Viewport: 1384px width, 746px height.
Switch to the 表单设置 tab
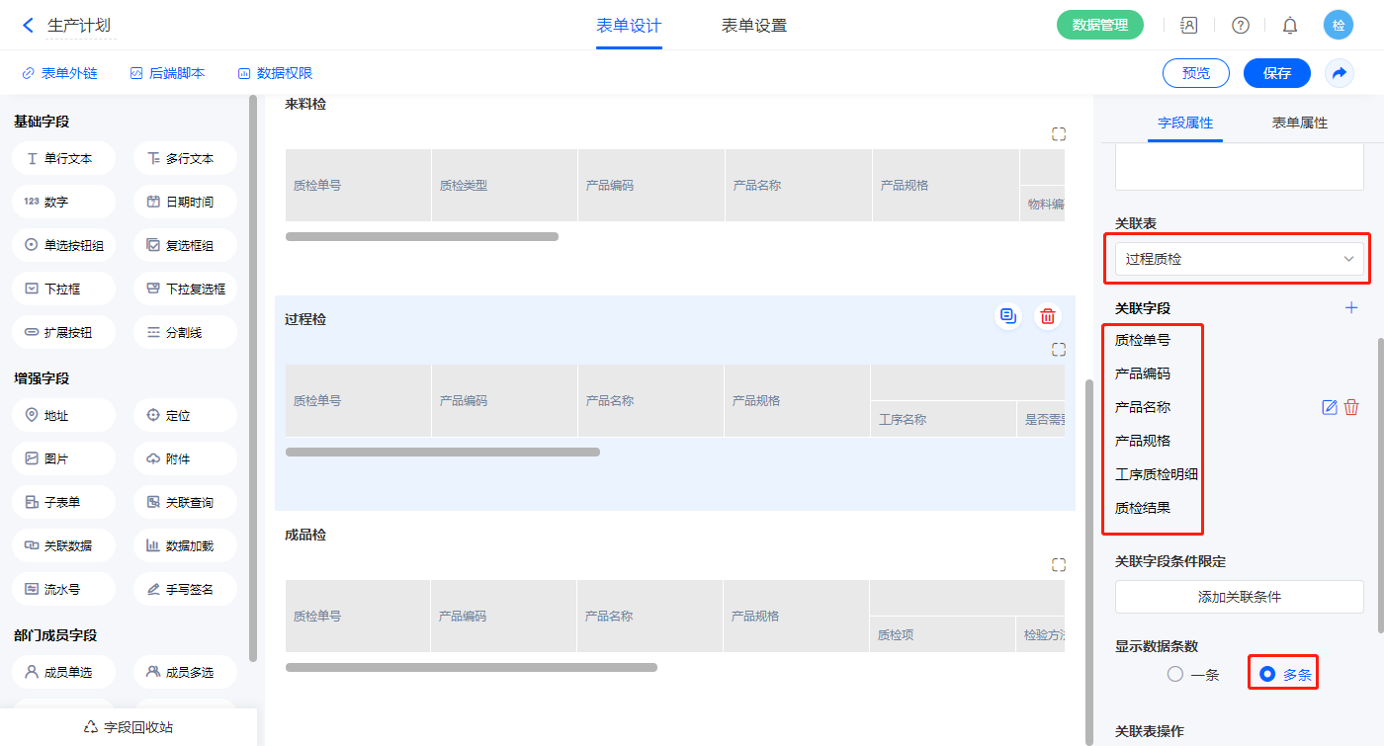click(753, 26)
